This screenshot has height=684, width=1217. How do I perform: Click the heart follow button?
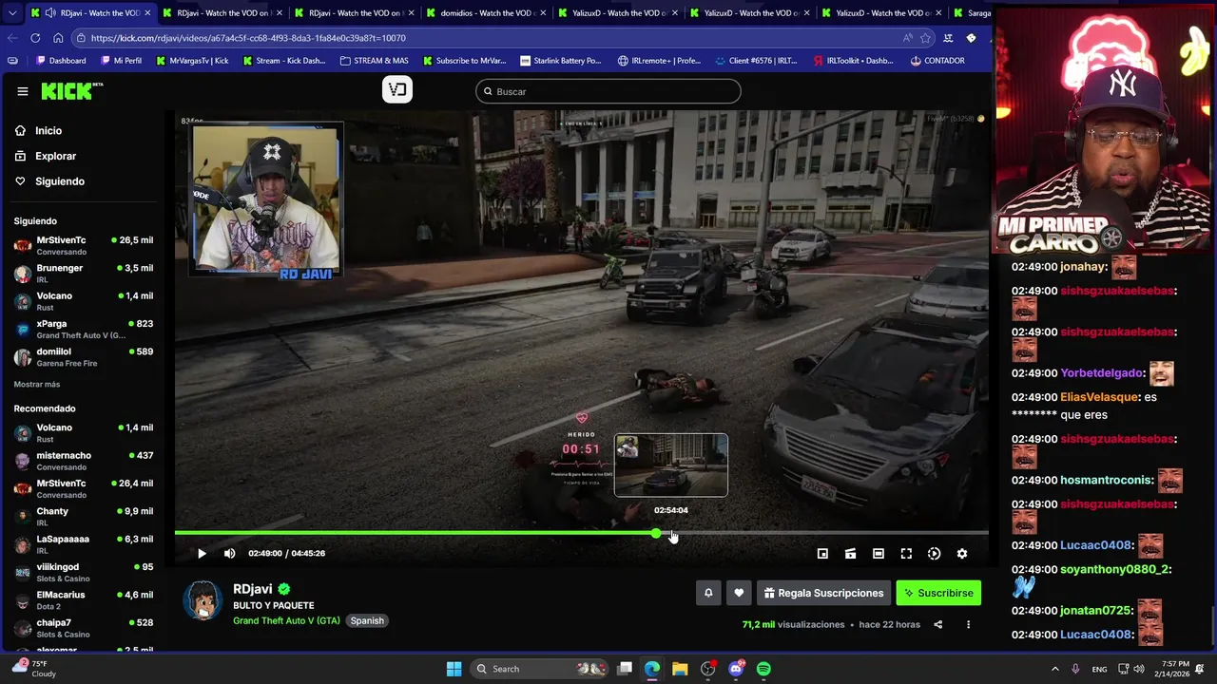pos(739,593)
